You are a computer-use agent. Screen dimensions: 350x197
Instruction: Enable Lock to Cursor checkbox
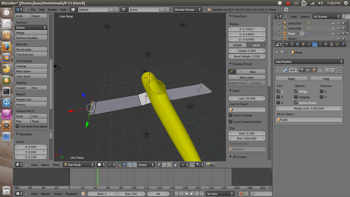(x=231, y=115)
